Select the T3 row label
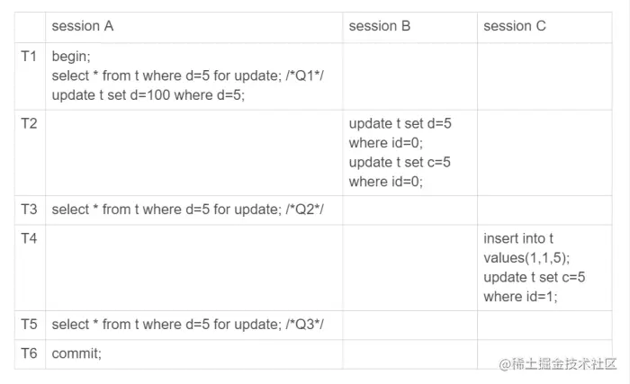This screenshot has width=630, height=384. click(29, 210)
